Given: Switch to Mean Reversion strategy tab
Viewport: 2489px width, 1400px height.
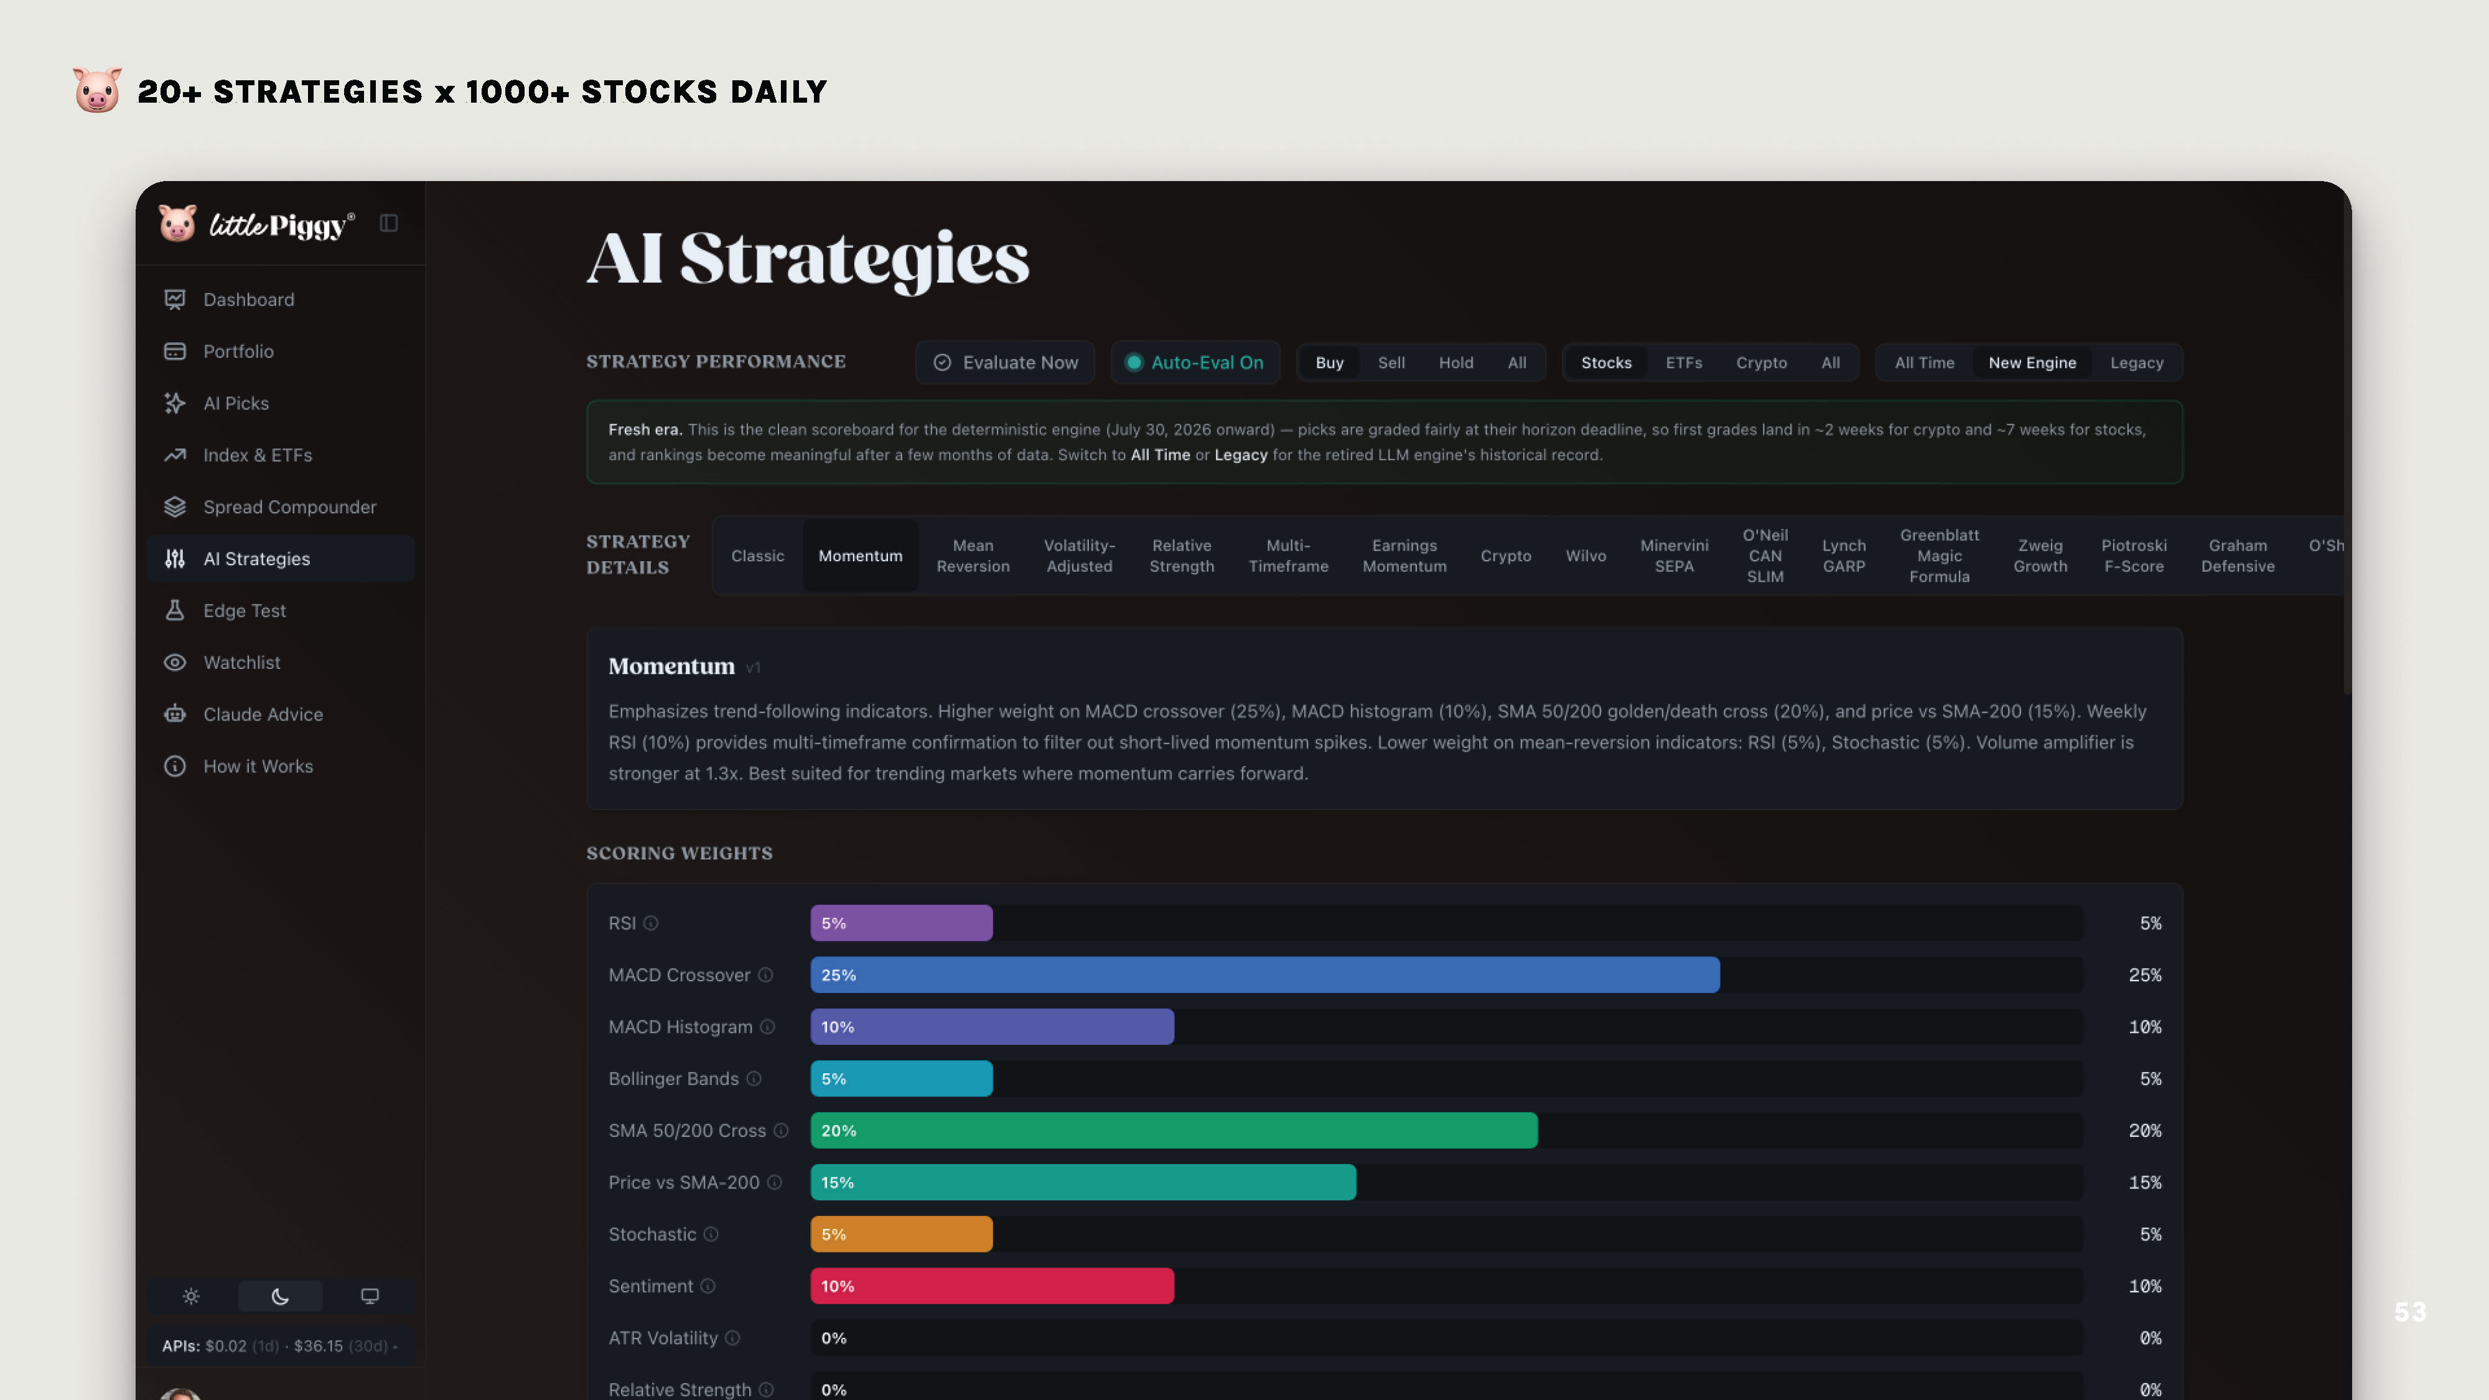Looking at the screenshot, I should click(x=972, y=556).
